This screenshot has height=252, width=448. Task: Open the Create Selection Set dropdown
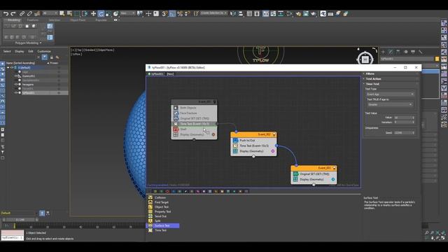[213, 13]
